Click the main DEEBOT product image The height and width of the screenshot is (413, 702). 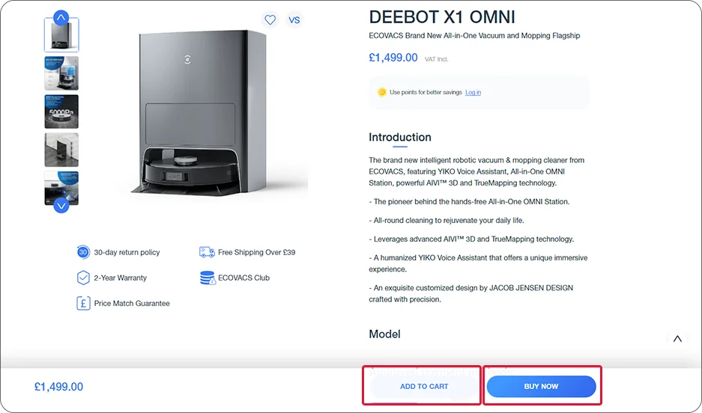pos(220,113)
